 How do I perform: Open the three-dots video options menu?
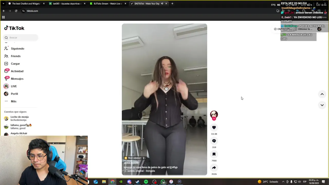[x=202, y=27]
